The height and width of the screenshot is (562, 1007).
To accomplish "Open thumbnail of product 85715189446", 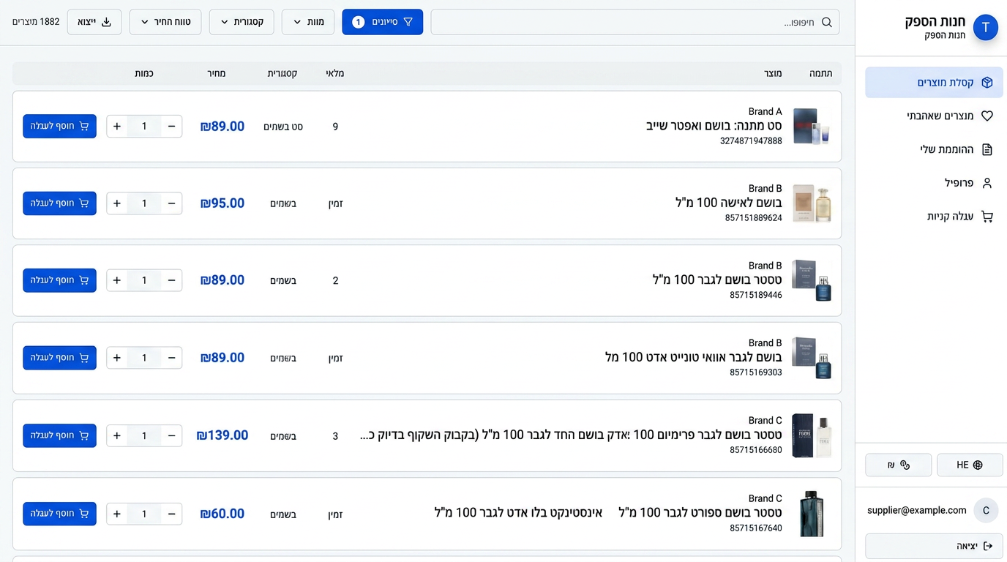I will coord(812,280).
